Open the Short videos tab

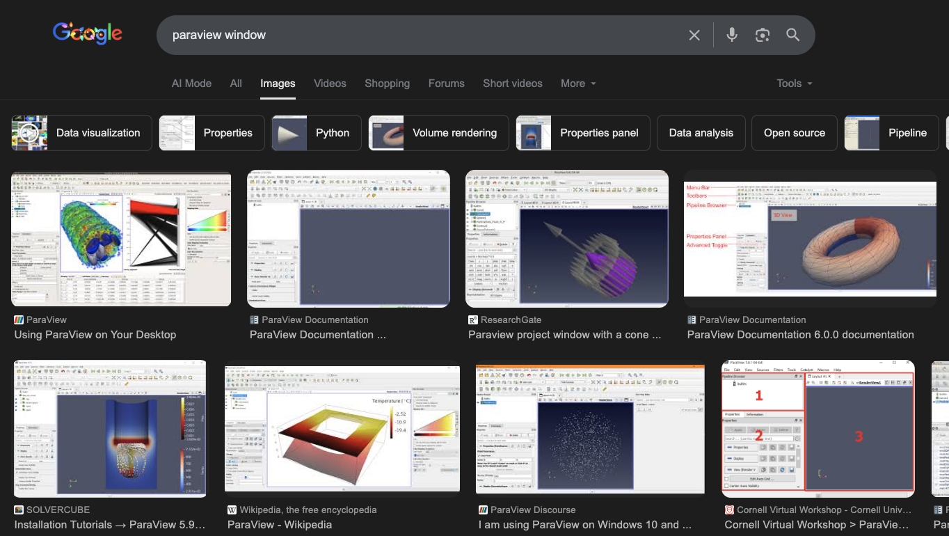pos(513,84)
